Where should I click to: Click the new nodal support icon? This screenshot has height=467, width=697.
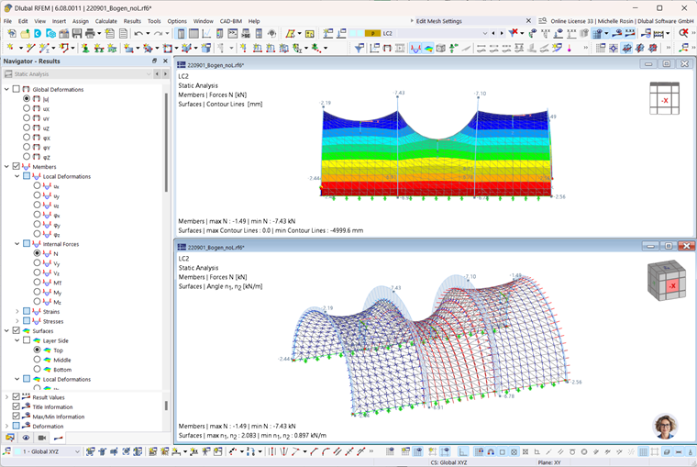coord(85,48)
